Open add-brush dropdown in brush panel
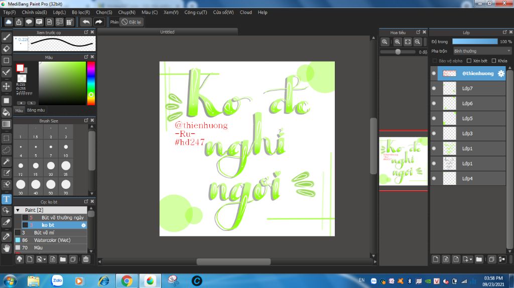 click(41, 259)
